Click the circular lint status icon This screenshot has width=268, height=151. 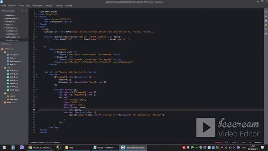250,143
